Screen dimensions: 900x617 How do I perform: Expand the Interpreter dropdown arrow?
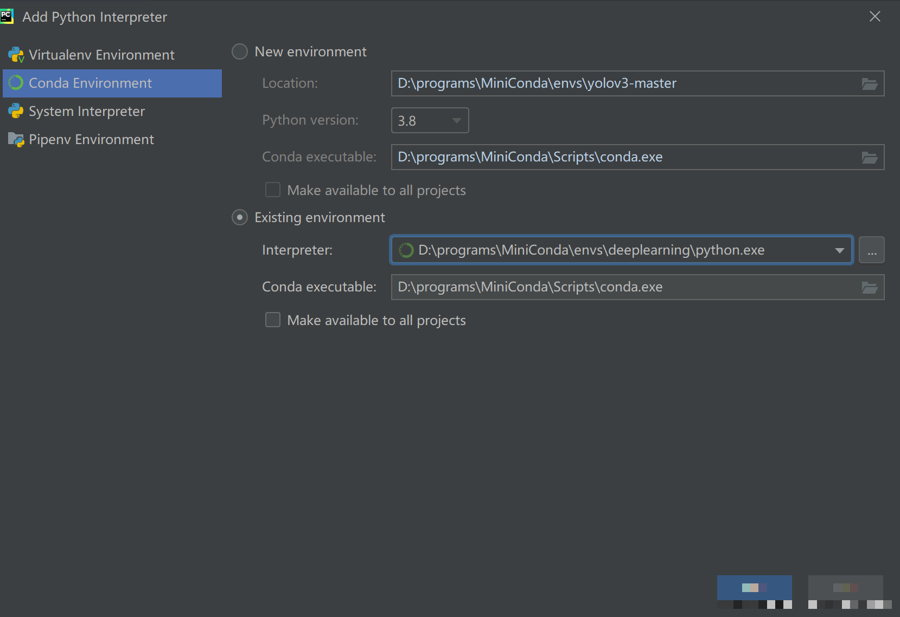[x=839, y=250]
